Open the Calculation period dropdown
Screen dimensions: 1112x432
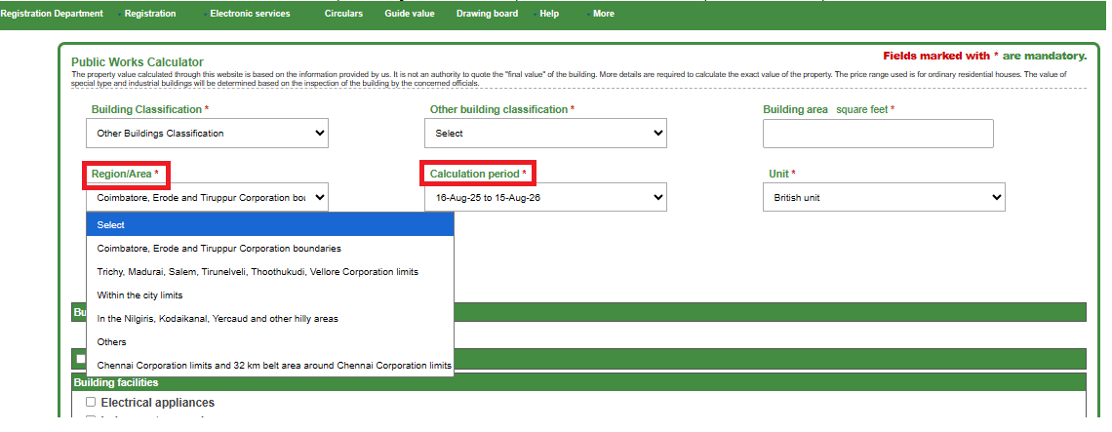pyautogui.click(x=545, y=198)
